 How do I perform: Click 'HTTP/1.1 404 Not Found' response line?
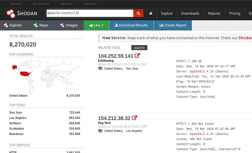[195, 124]
